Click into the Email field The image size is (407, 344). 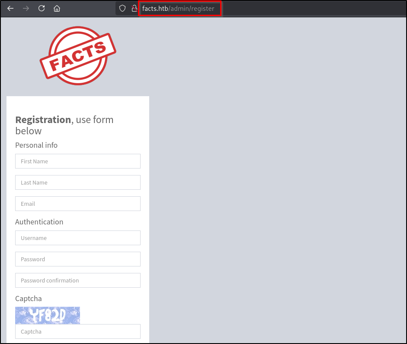[x=78, y=204]
